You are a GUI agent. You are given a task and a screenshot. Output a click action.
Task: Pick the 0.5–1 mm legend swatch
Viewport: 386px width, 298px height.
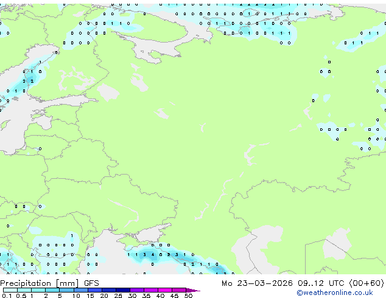[24, 290]
